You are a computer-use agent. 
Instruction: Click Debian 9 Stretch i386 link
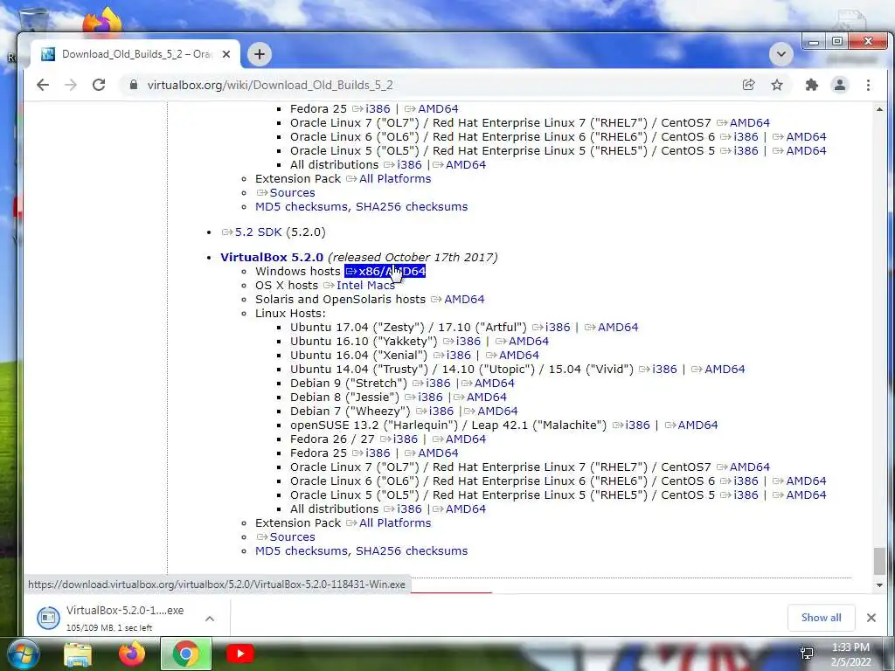tap(432, 383)
